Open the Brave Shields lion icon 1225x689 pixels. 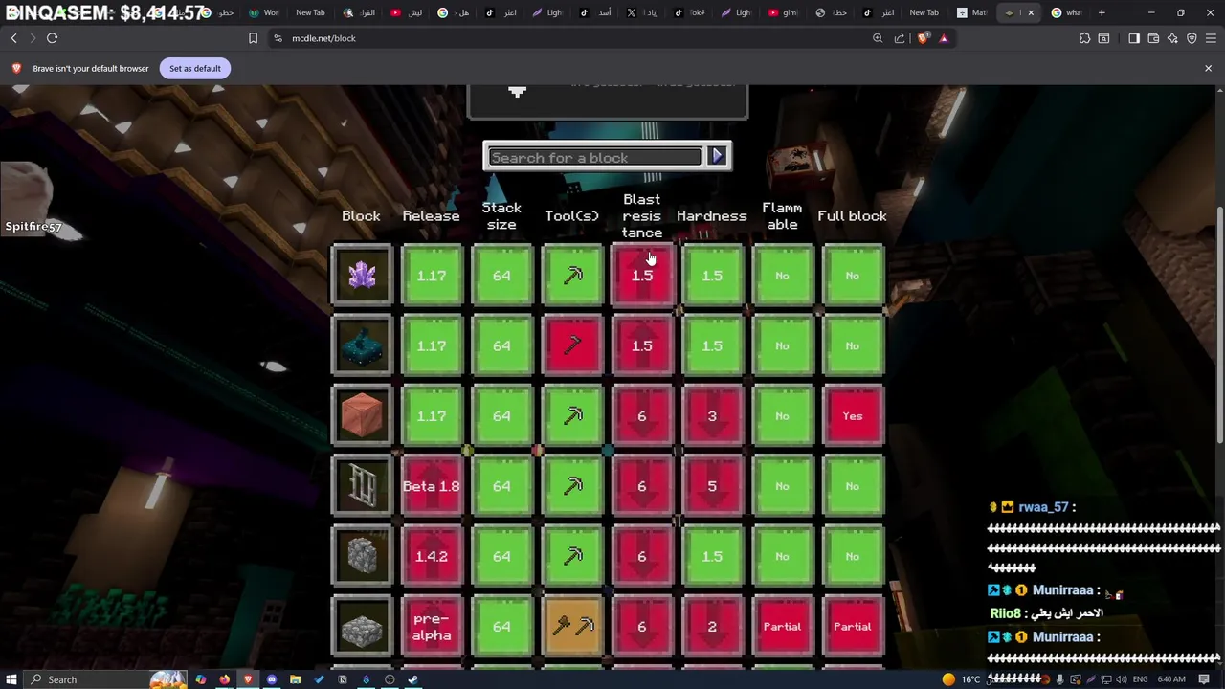pos(923,38)
